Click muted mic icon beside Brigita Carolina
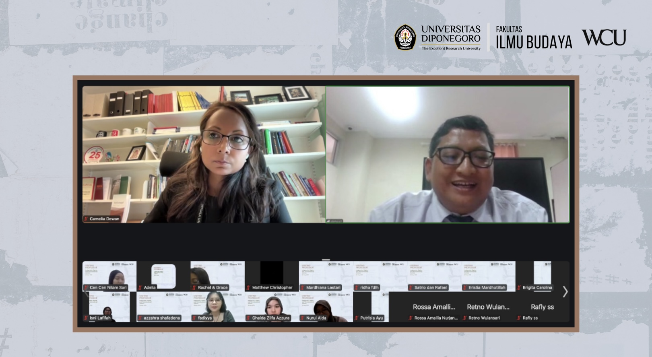Viewport: 652px width, 357px height. tap(519, 288)
